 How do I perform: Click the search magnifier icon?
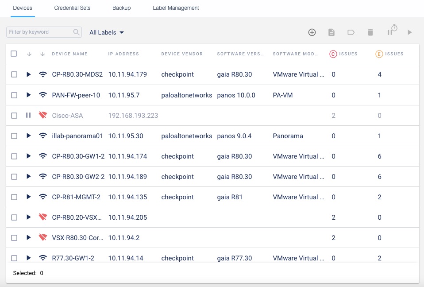coord(77,32)
